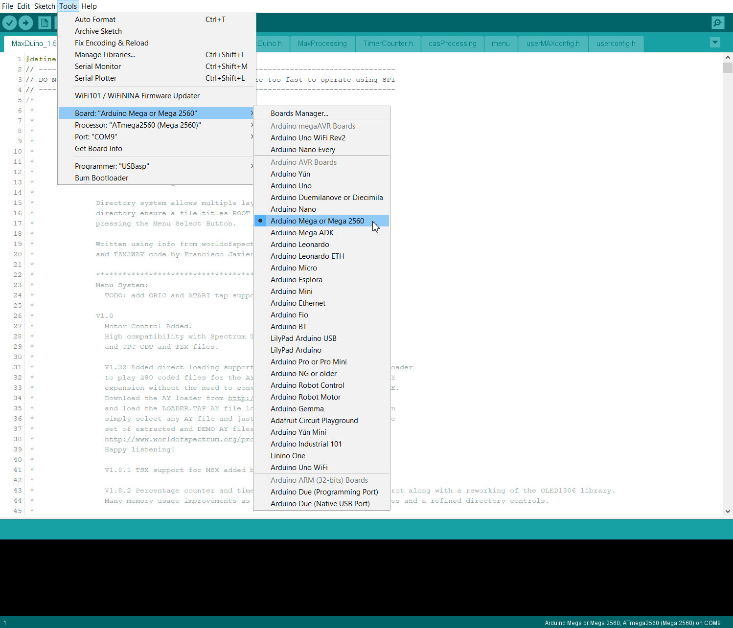Click editor scrollbar down arrow

coord(728,511)
